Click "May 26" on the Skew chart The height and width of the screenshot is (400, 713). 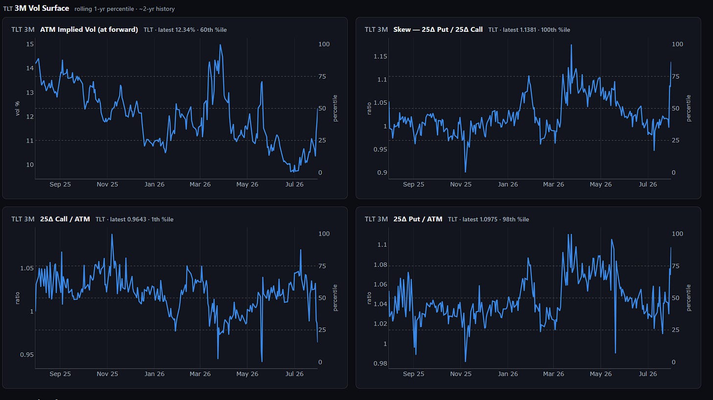click(600, 185)
